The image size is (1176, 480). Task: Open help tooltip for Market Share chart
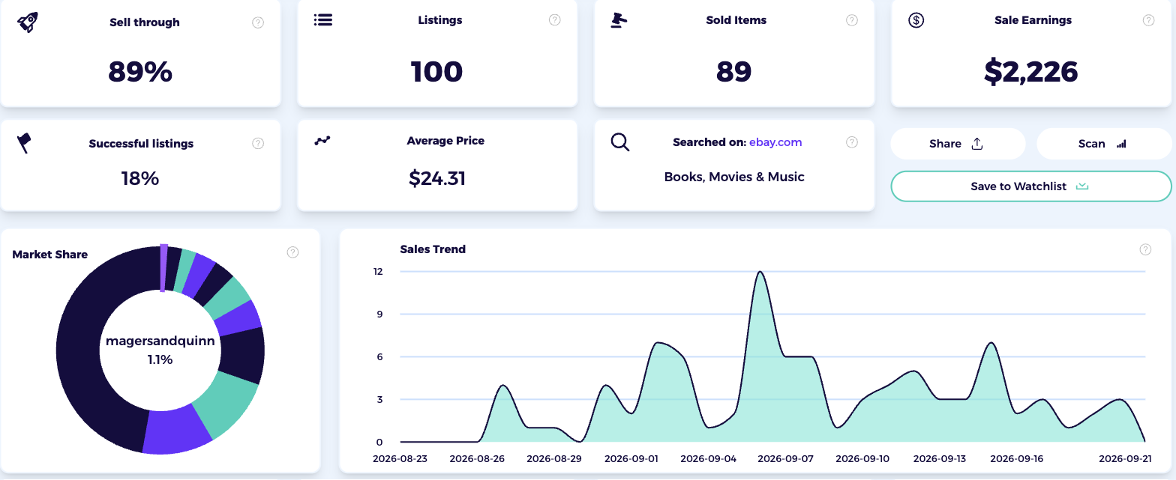(x=293, y=252)
